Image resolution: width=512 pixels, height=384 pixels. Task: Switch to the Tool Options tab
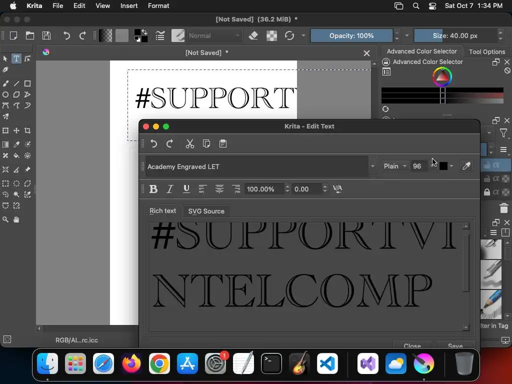pos(487,51)
